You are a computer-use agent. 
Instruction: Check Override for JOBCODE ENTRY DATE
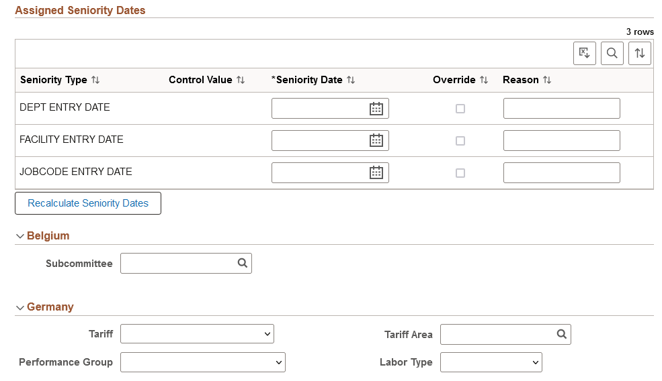[460, 173]
